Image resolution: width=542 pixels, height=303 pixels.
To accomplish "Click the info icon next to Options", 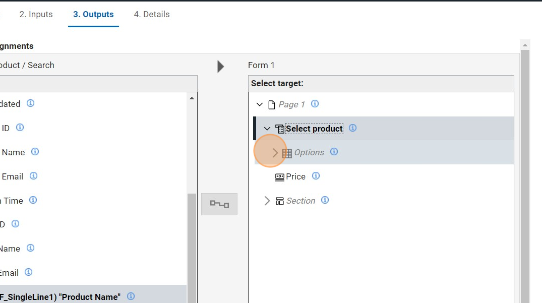I will click(x=334, y=152).
